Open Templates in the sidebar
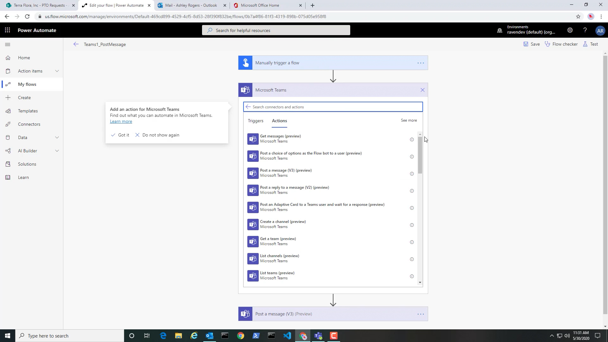Screen dimensions: 608x342 28,111
